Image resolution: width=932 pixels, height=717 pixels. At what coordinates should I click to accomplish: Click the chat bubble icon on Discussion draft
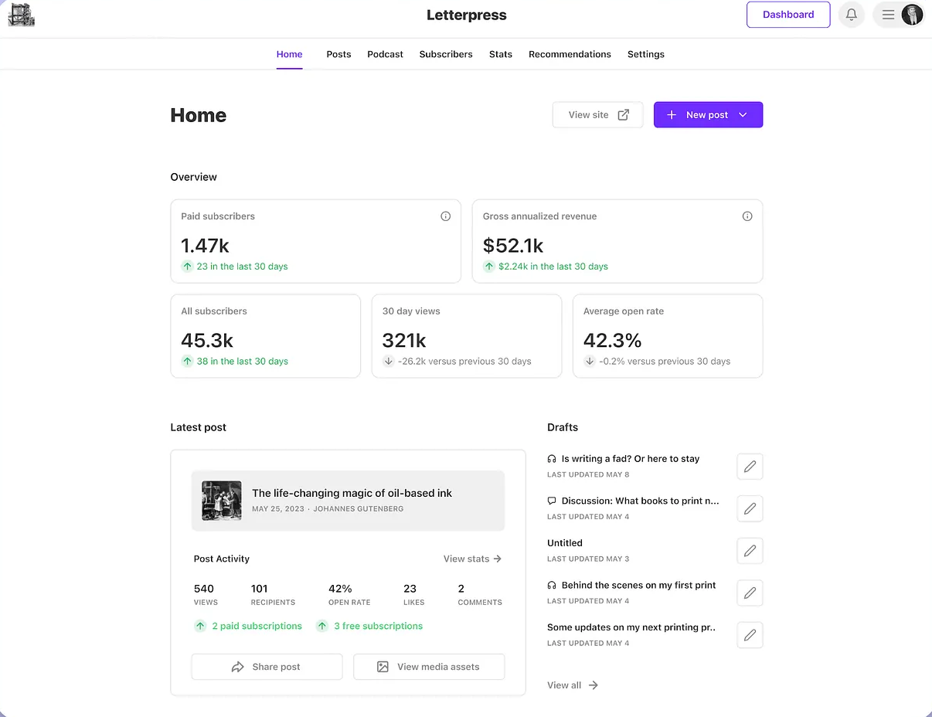[552, 501]
